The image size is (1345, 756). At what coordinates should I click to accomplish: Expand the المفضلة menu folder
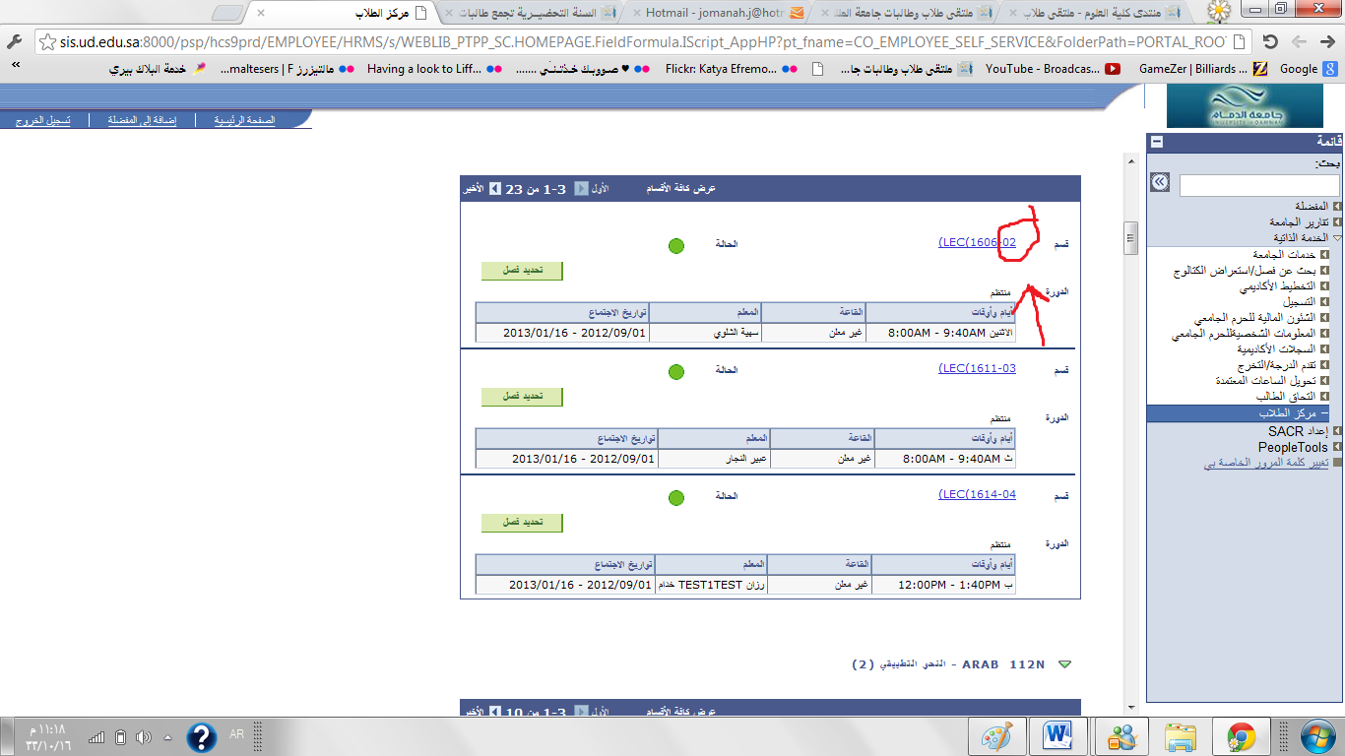(1336, 207)
